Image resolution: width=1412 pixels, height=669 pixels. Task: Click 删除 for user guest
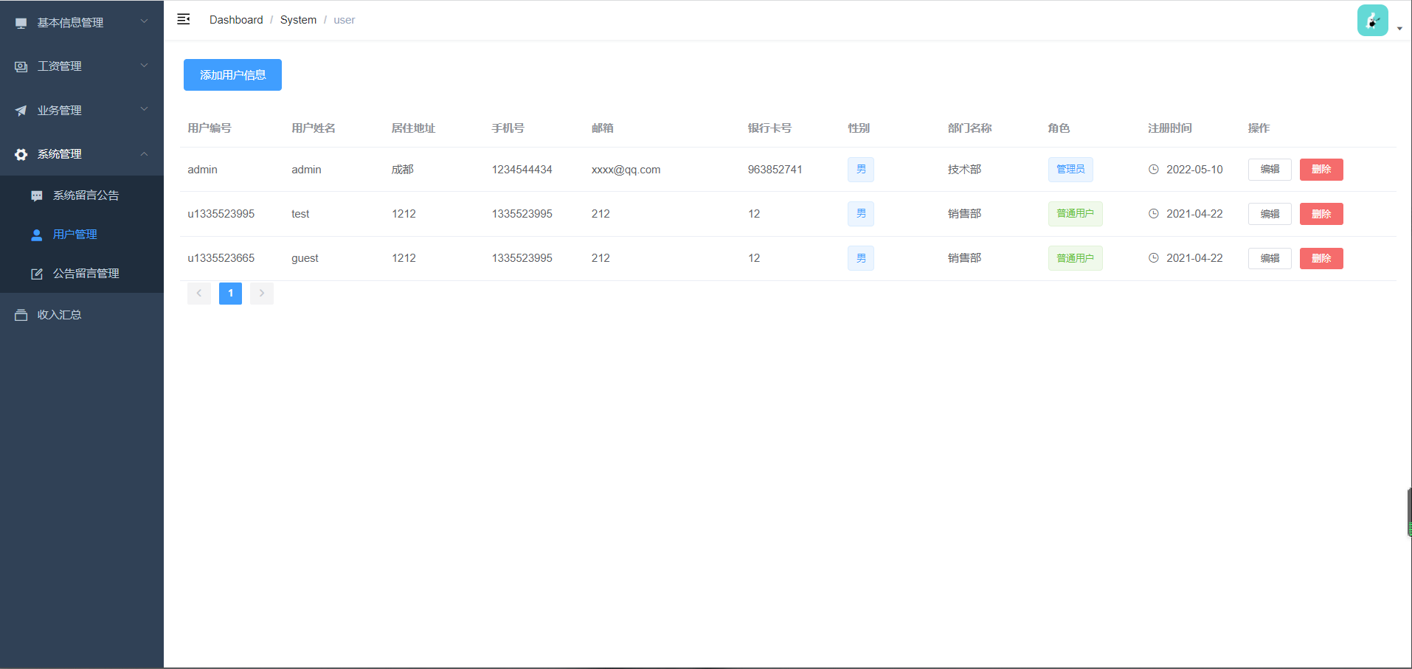pos(1321,258)
